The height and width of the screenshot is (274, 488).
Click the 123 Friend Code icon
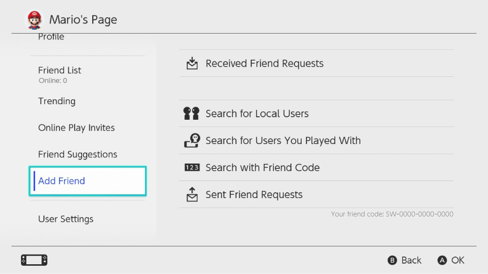[192, 167]
